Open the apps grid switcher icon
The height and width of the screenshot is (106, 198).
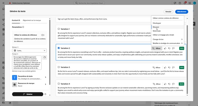pyautogui.click(x=190, y=3)
